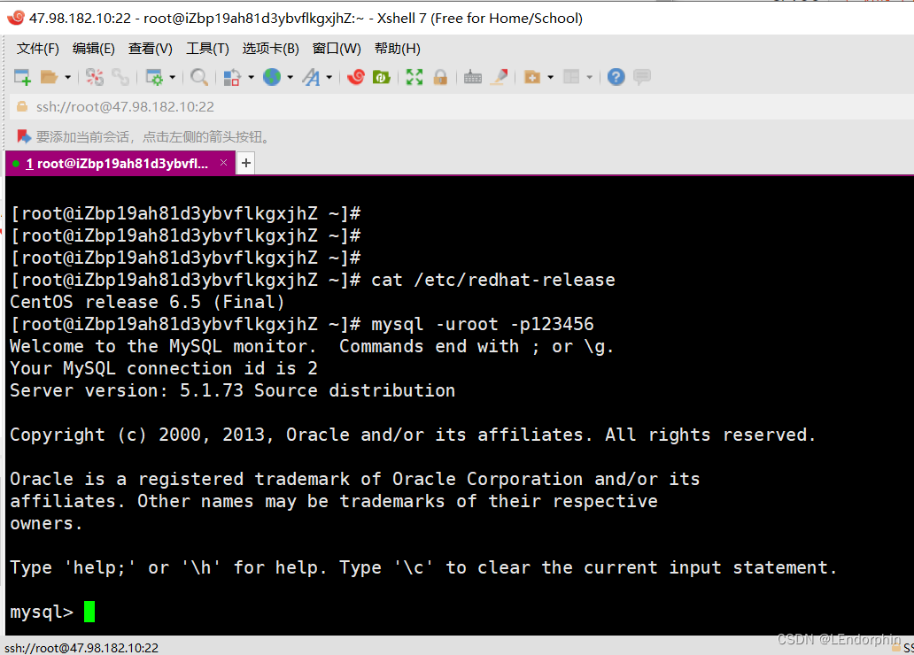
Task: Open the 查看(V) menu
Action: pyautogui.click(x=151, y=49)
